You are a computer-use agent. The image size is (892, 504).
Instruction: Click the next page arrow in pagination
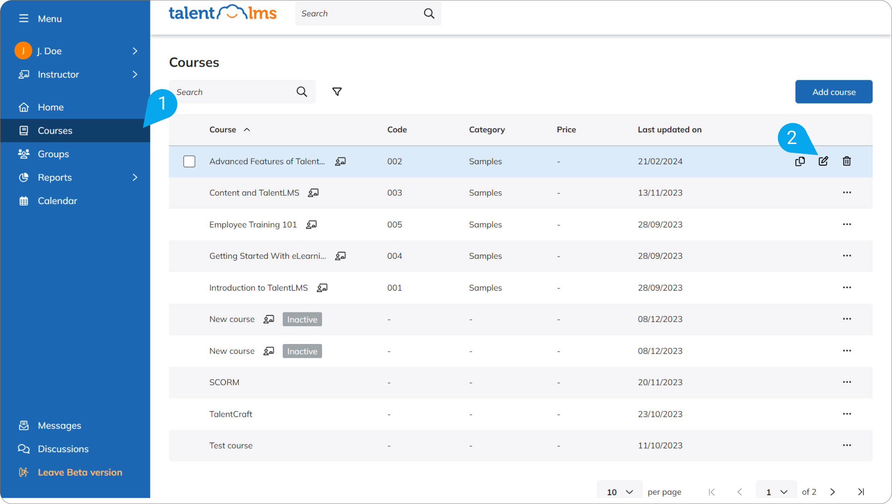(x=832, y=491)
